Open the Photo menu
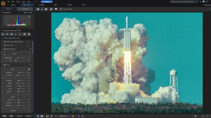Screen dimensions: 211x118 18,2
